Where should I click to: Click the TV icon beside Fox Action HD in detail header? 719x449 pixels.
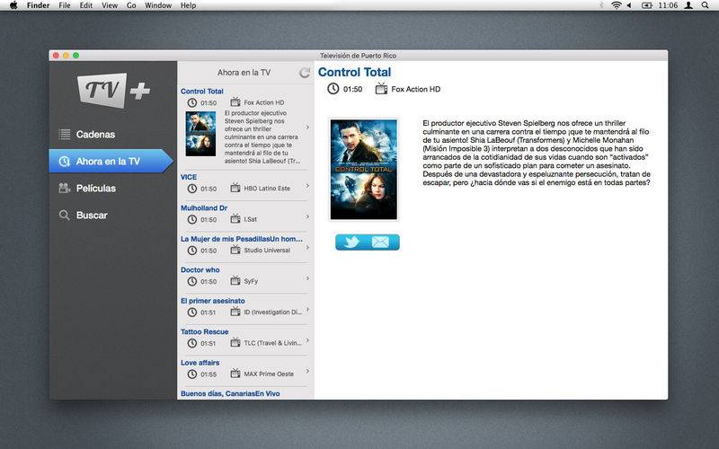381,88
